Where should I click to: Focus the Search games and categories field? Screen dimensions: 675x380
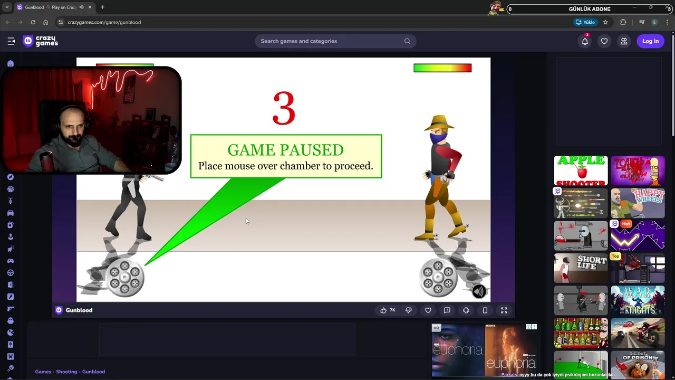pyautogui.click(x=335, y=41)
